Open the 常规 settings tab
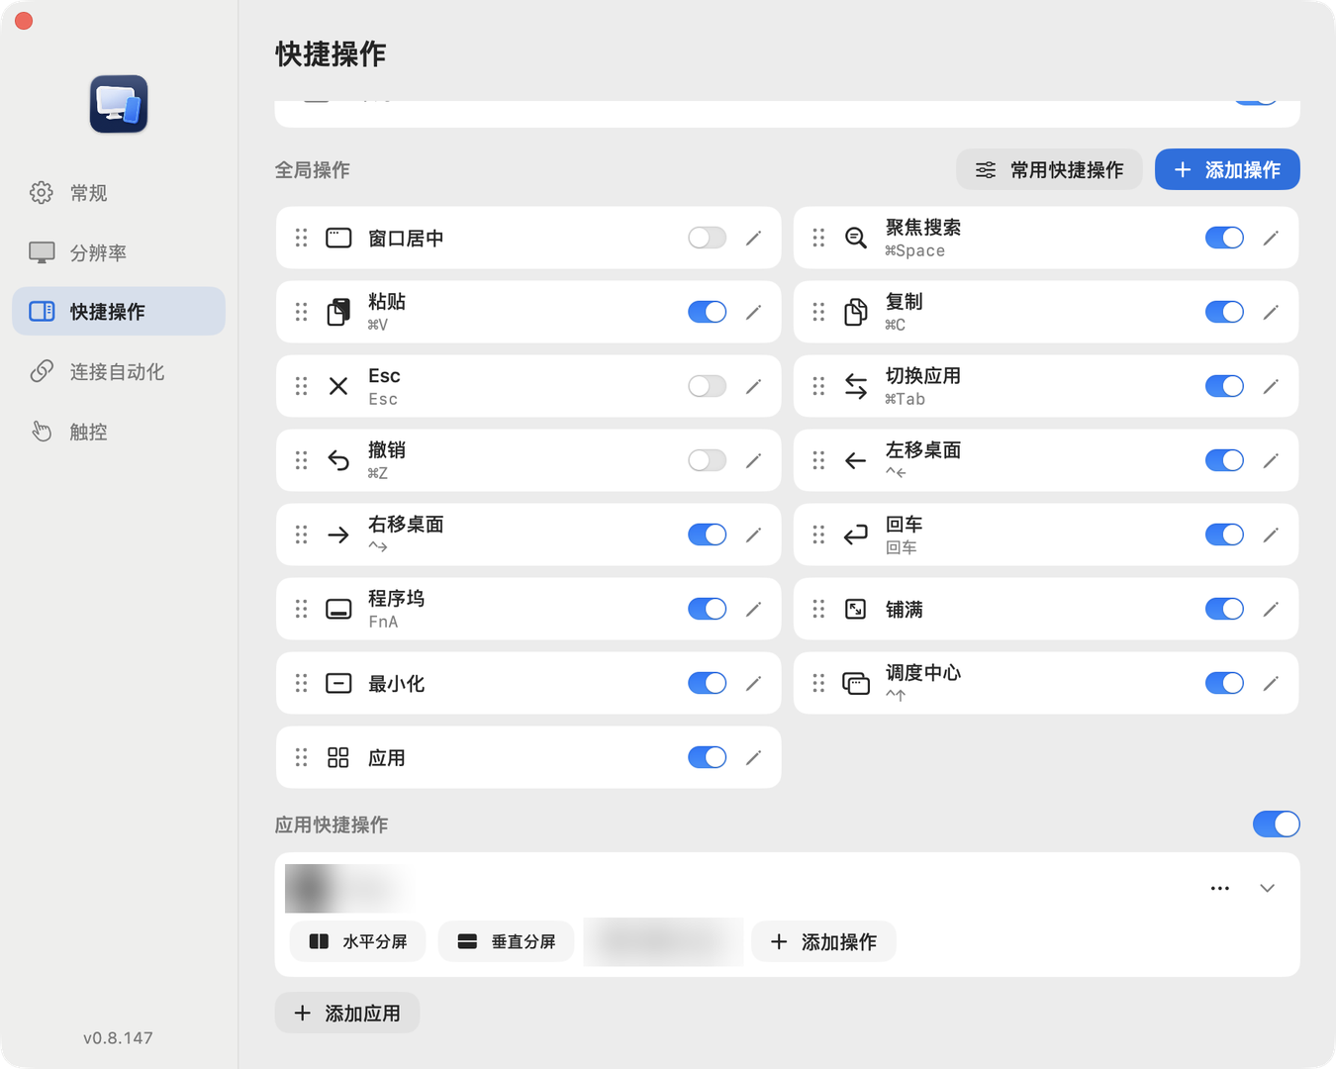Image resolution: width=1336 pixels, height=1069 pixels. click(x=119, y=192)
